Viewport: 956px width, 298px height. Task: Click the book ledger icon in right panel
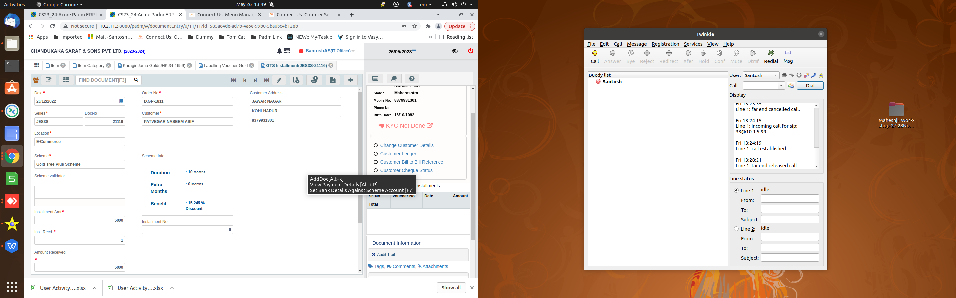click(x=394, y=78)
